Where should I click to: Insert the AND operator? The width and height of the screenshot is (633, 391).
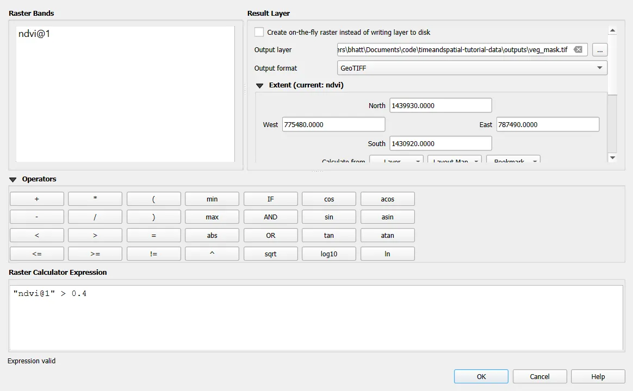[x=270, y=217]
